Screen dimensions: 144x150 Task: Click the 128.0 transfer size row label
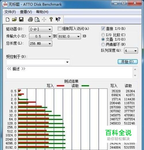coord(12,123)
